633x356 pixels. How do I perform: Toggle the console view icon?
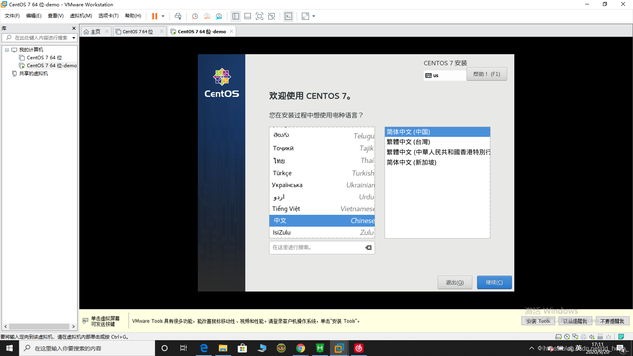coord(288,16)
